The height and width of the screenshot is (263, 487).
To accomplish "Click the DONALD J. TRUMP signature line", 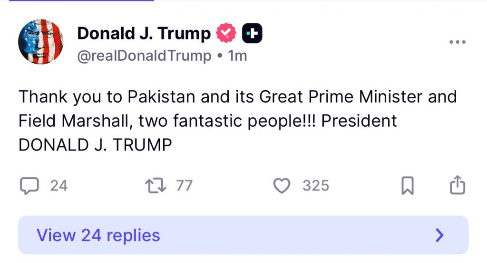I will tap(95, 145).
